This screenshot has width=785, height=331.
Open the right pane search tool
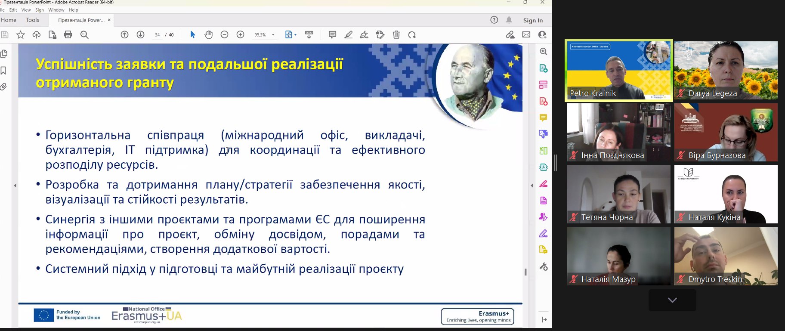[544, 52]
